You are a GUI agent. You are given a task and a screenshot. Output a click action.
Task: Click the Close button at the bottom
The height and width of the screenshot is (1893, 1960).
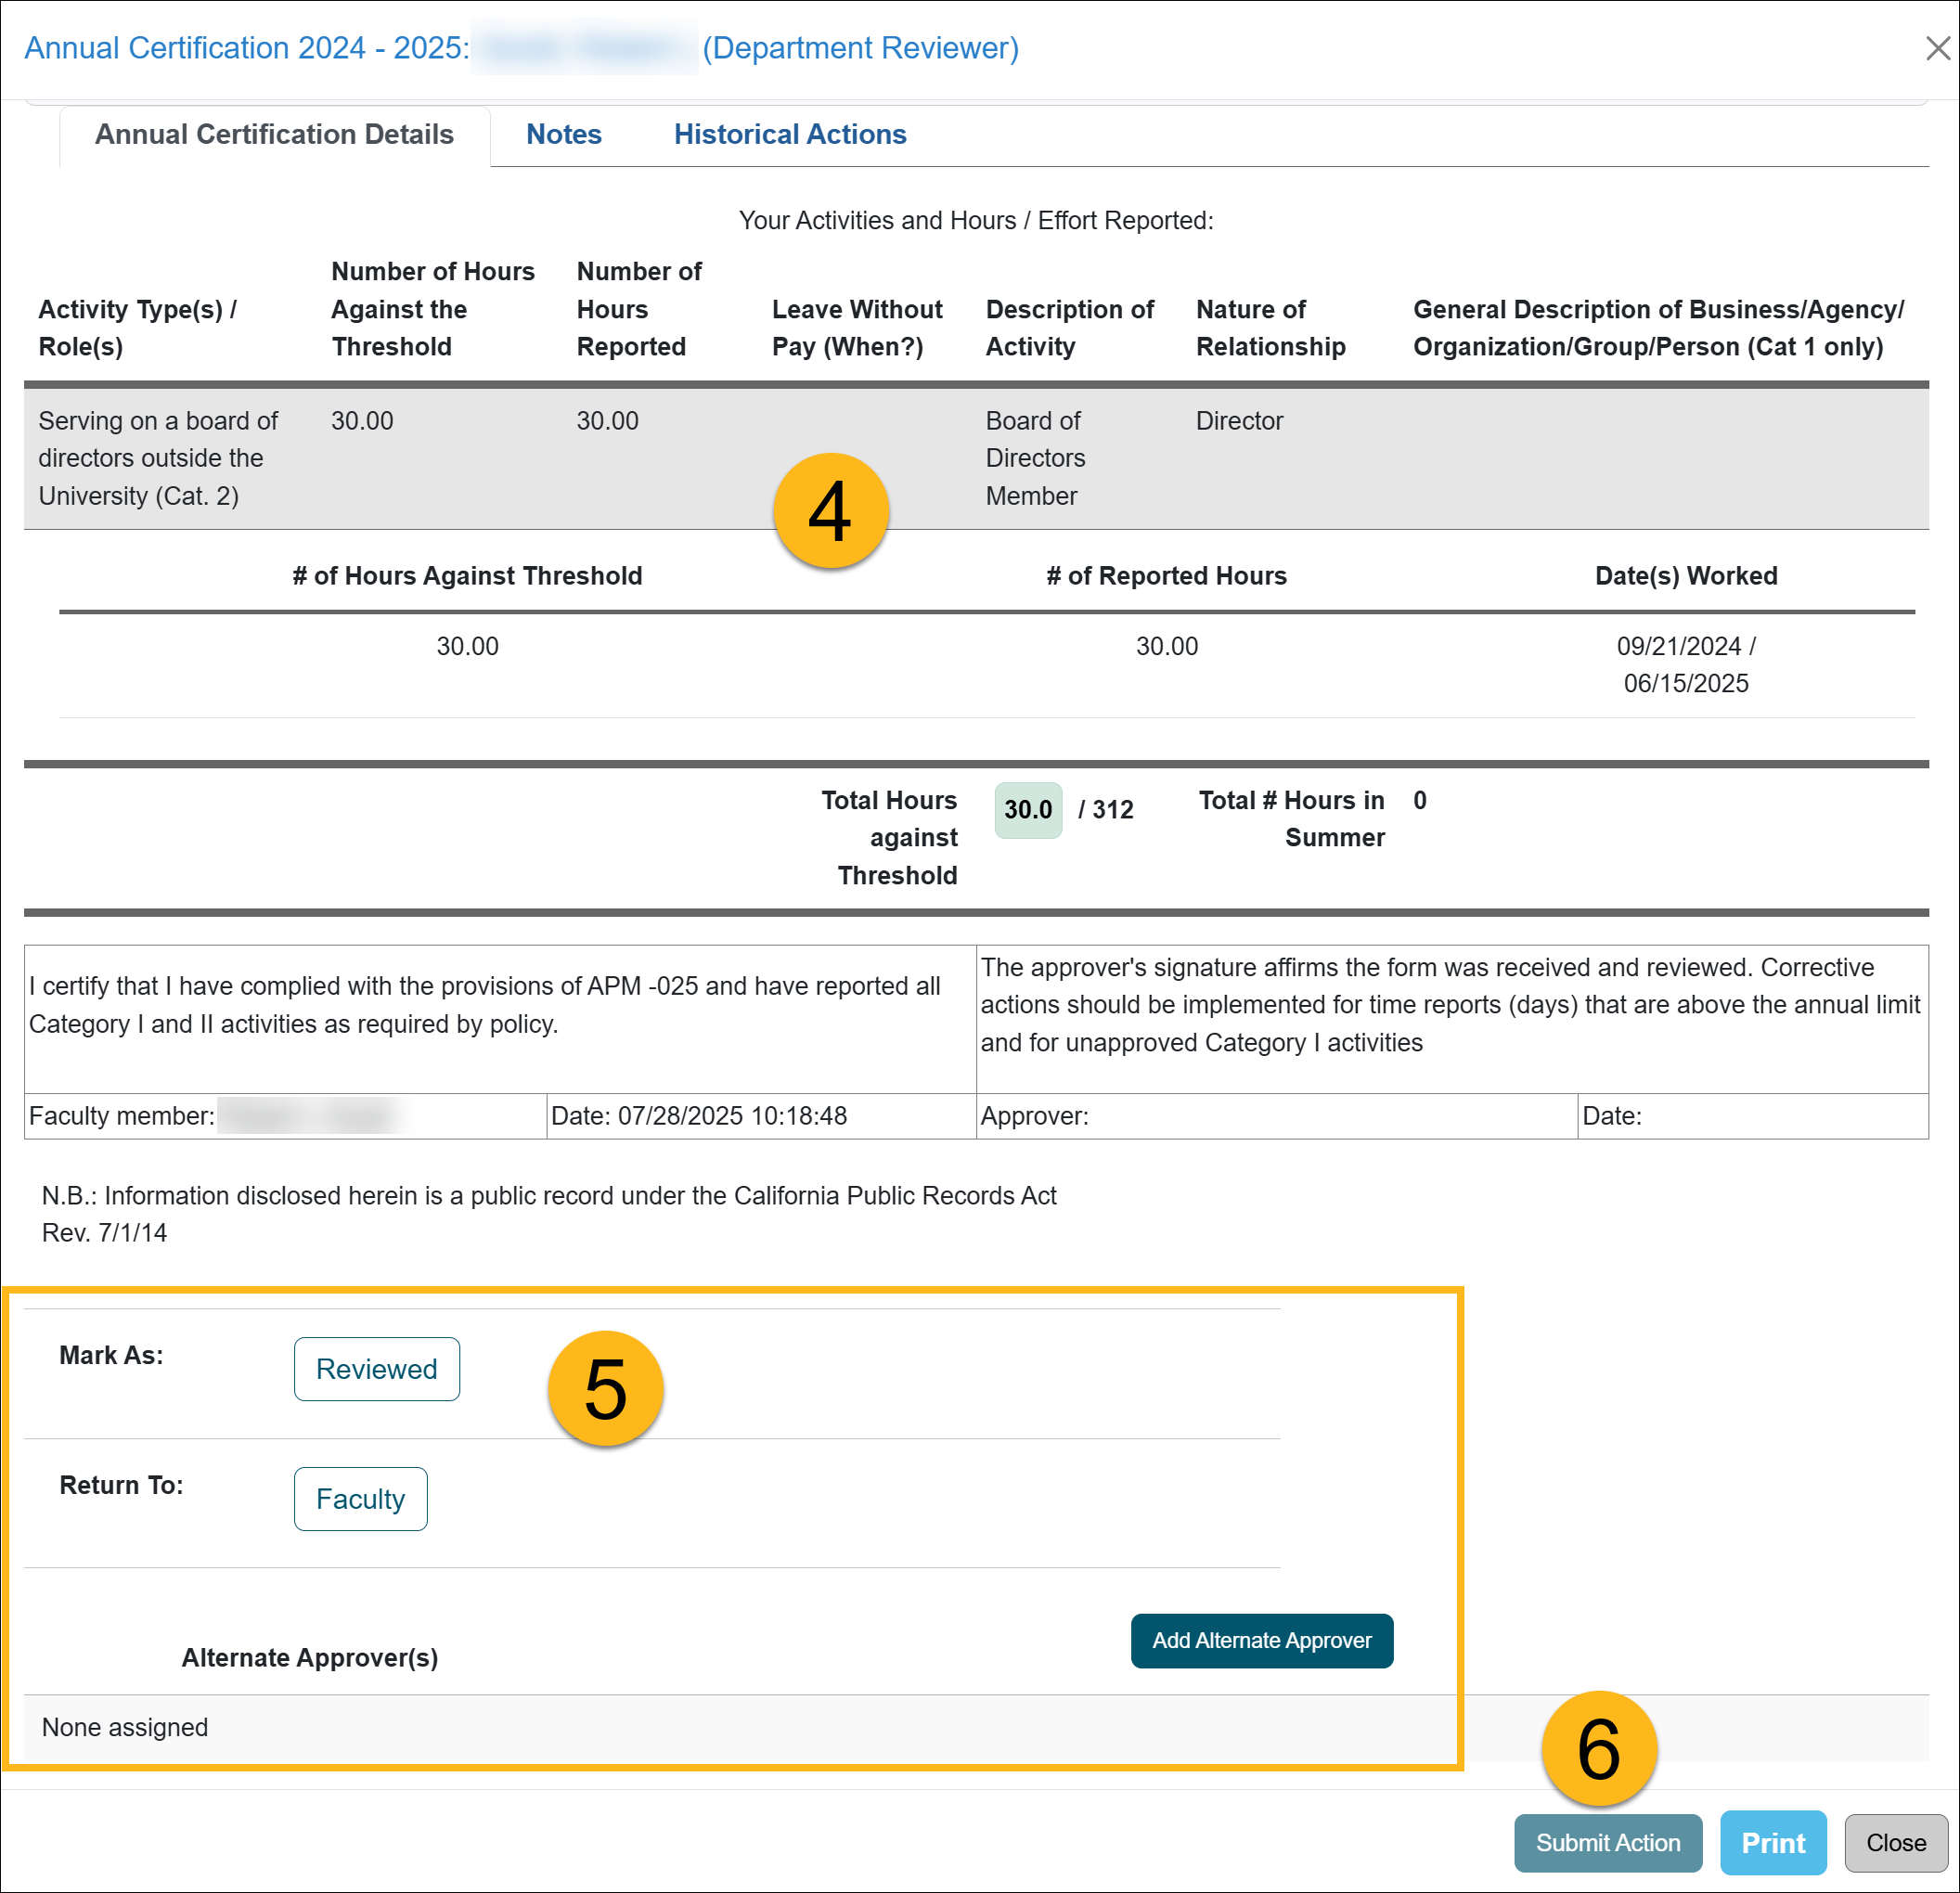pos(1895,1842)
